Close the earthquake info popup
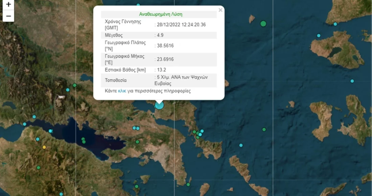372x196 pixels. [x=220, y=10]
